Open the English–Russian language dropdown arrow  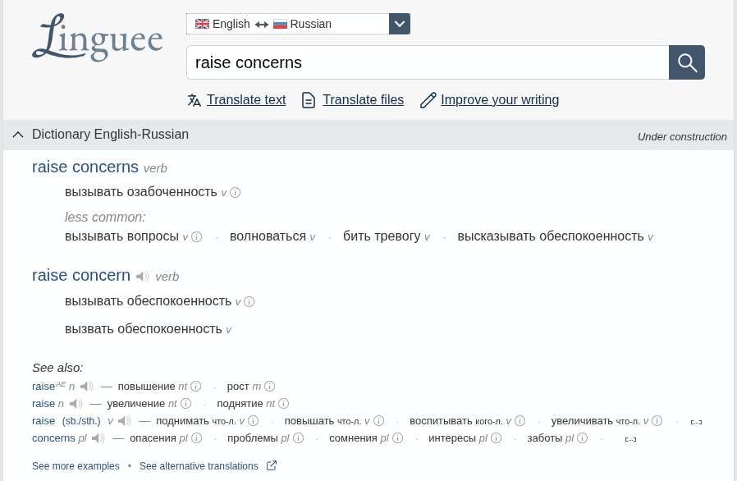[400, 24]
